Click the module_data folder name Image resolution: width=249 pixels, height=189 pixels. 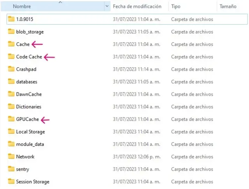pyautogui.click(x=30, y=144)
